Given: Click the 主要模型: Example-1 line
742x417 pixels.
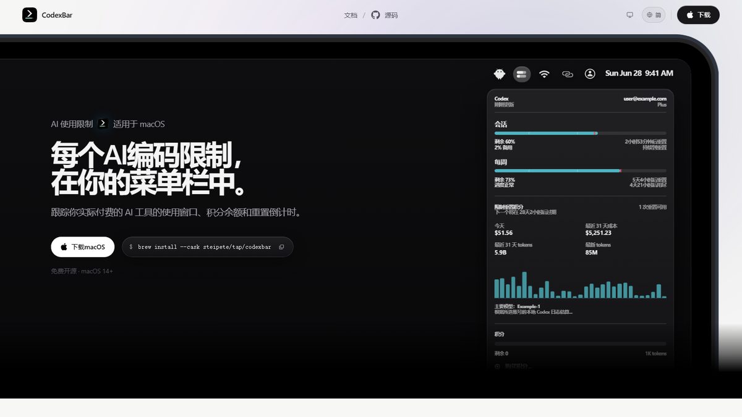Looking at the screenshot, I should pyautogui.click(x=518, y=306).
